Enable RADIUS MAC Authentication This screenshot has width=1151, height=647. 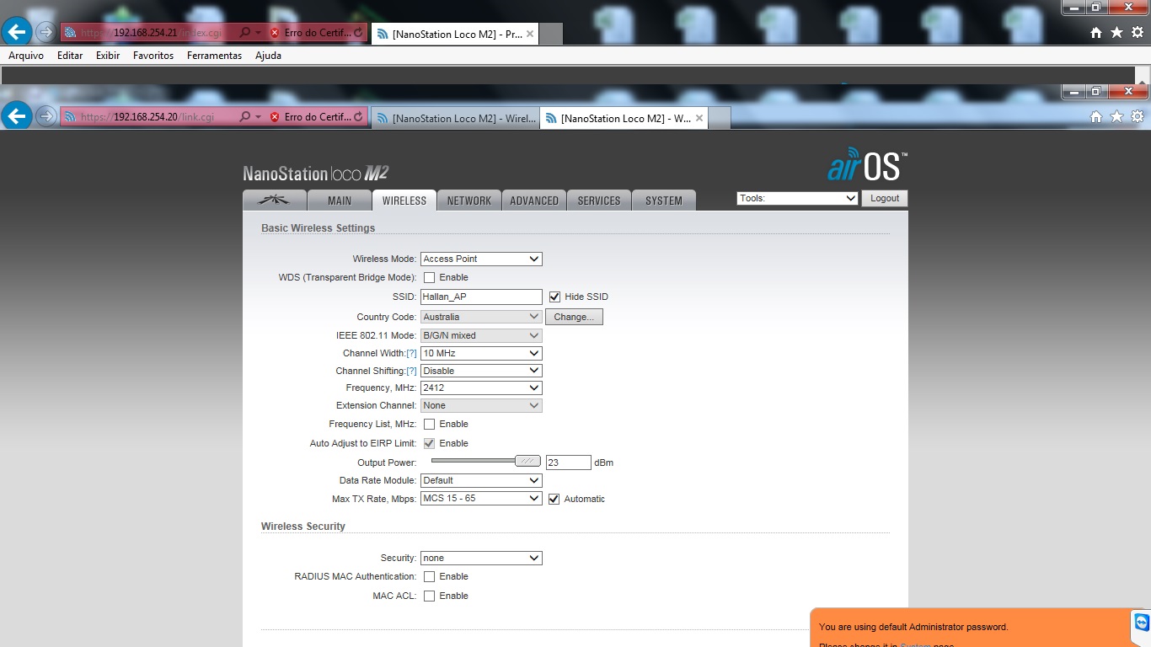(430, 577)
